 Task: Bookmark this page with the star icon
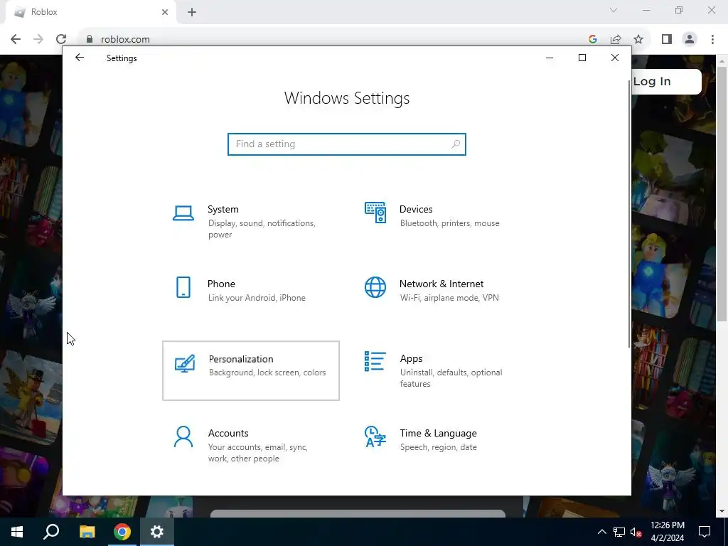[638, 39]
